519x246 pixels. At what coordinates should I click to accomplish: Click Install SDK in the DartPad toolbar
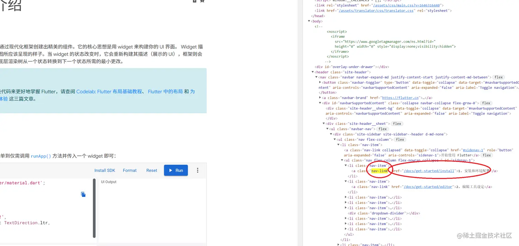(x=105, y=171)
